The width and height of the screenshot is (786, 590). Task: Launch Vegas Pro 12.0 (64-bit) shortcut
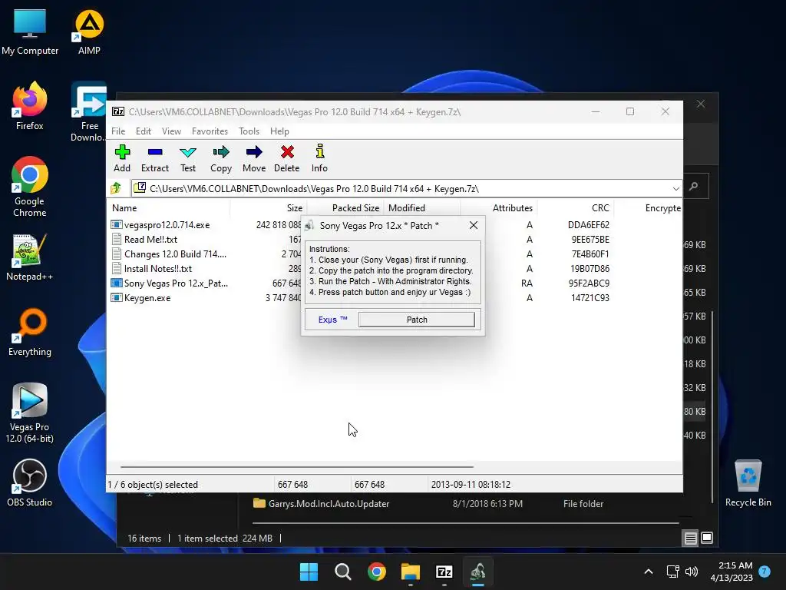30,413
